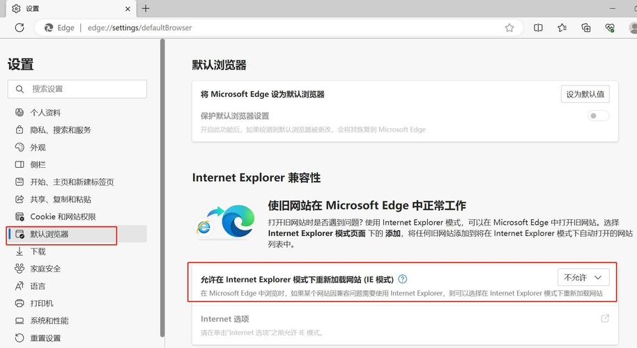This screenshot has width=637, height=348.
Task: Click the refresh page icon
Action: click(20, 28)
